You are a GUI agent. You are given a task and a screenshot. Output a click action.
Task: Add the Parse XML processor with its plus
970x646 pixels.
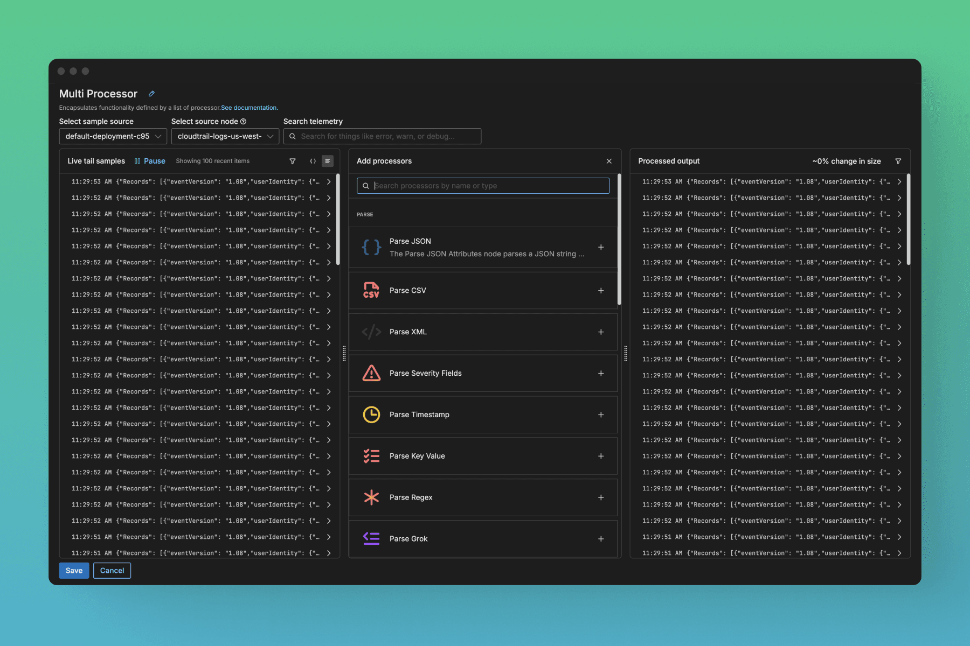(x=601, y=332)
